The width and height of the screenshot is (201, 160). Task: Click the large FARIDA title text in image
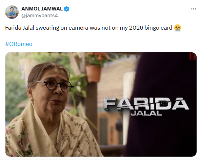pos(146,103)
